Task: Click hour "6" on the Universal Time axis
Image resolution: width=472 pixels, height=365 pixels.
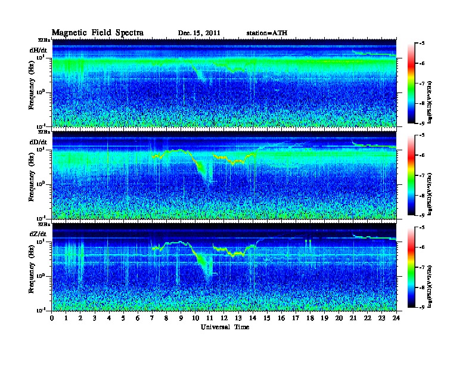Action: tap(138, 318)
